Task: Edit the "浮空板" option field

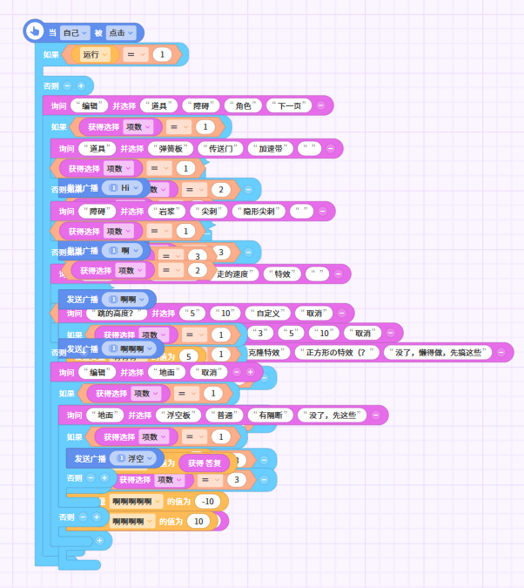Action: coord(178,416)
